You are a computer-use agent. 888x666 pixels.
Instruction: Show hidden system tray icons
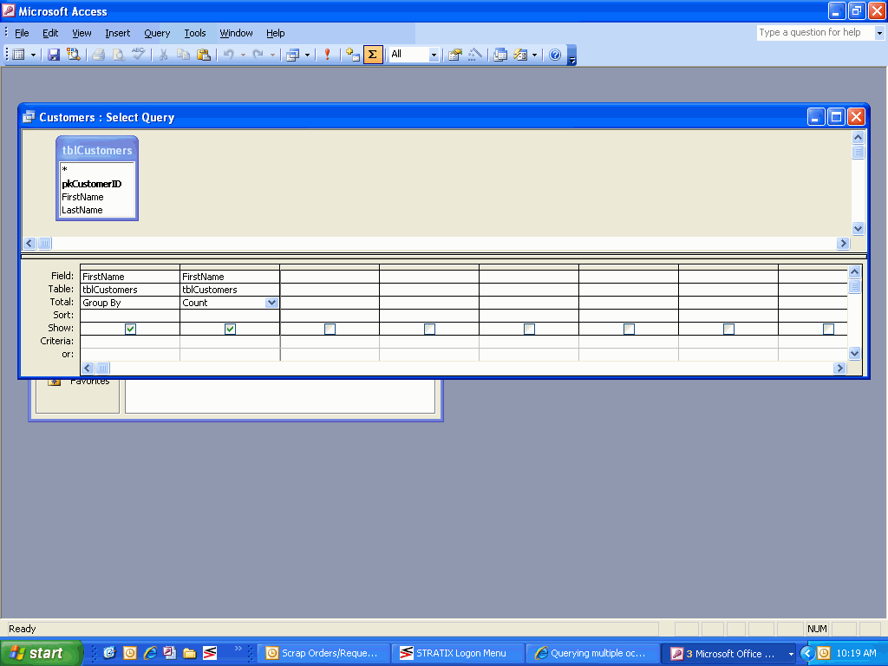pos(807,654)
